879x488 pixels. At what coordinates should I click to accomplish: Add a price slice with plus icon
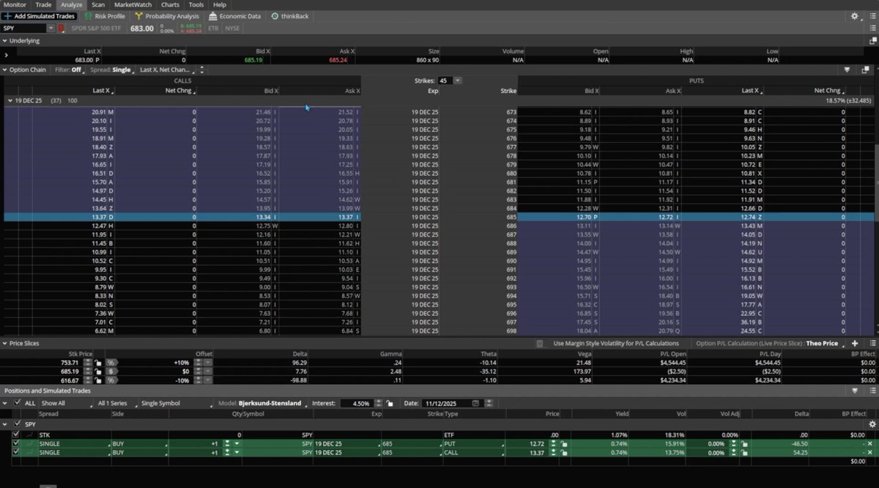[854, 343]
